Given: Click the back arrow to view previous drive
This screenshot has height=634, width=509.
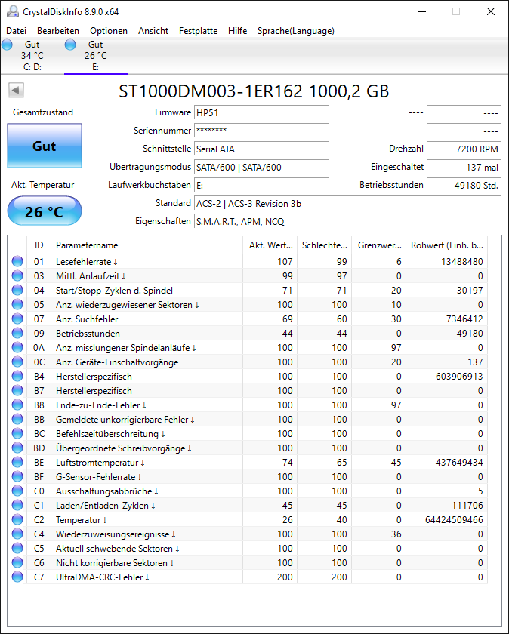Looking at the screenshot, I should (x=15, y=90).
